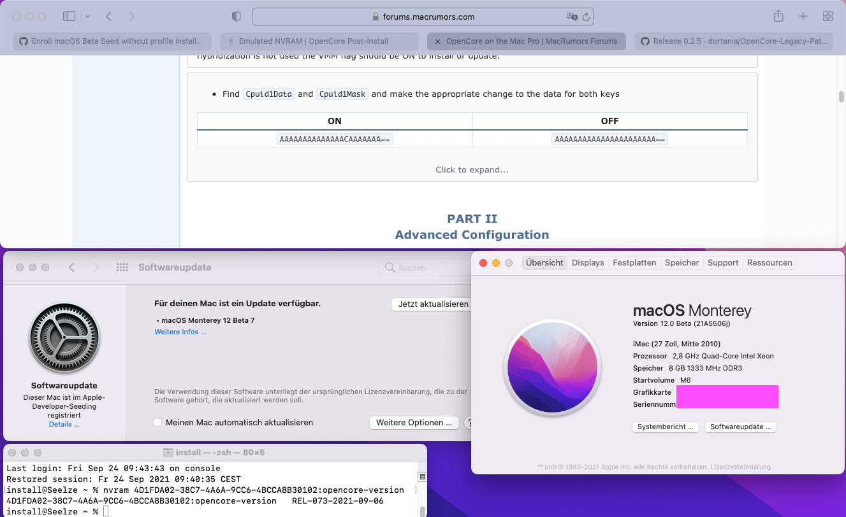Select the Ressourcen tab

[769, 262]
